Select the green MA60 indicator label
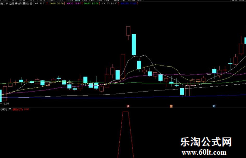The image size is (246, 158). coord(92,3)
